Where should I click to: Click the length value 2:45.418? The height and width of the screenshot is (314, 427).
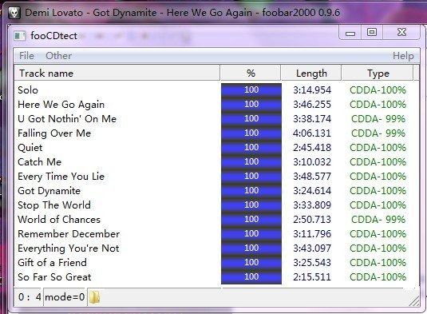[312, 148]
